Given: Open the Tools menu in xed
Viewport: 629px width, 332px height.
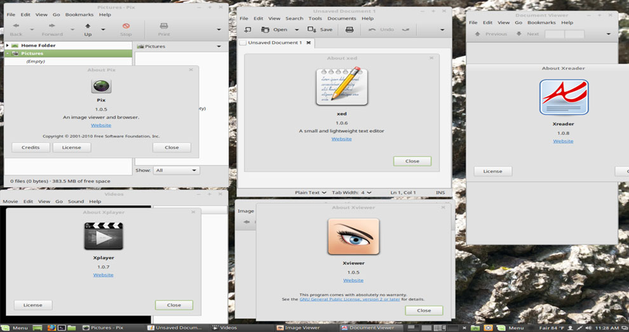Looking at the screenshot, I should click(x=315, y=19).
